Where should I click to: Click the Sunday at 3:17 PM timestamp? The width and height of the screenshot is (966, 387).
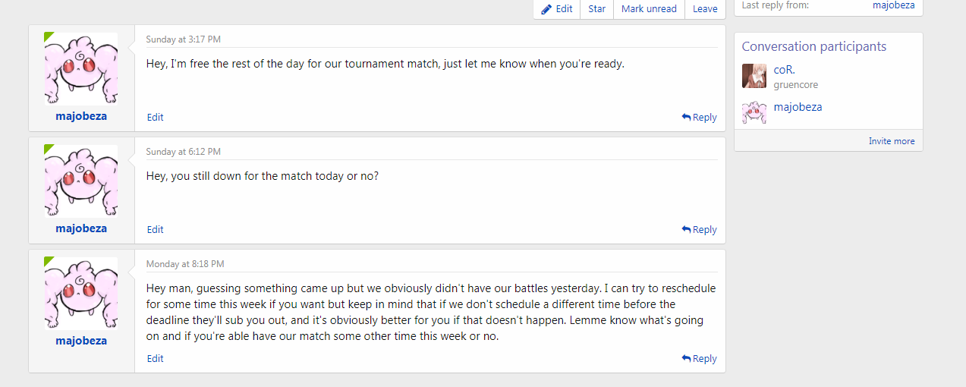[x=184, y=39]
